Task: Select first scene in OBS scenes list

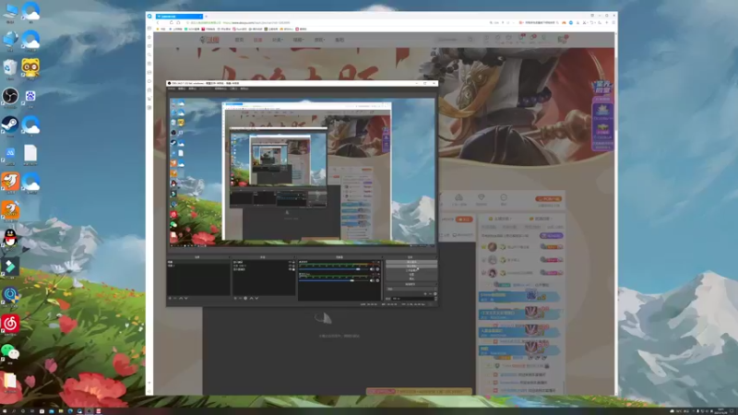Action: click(198, 262)
